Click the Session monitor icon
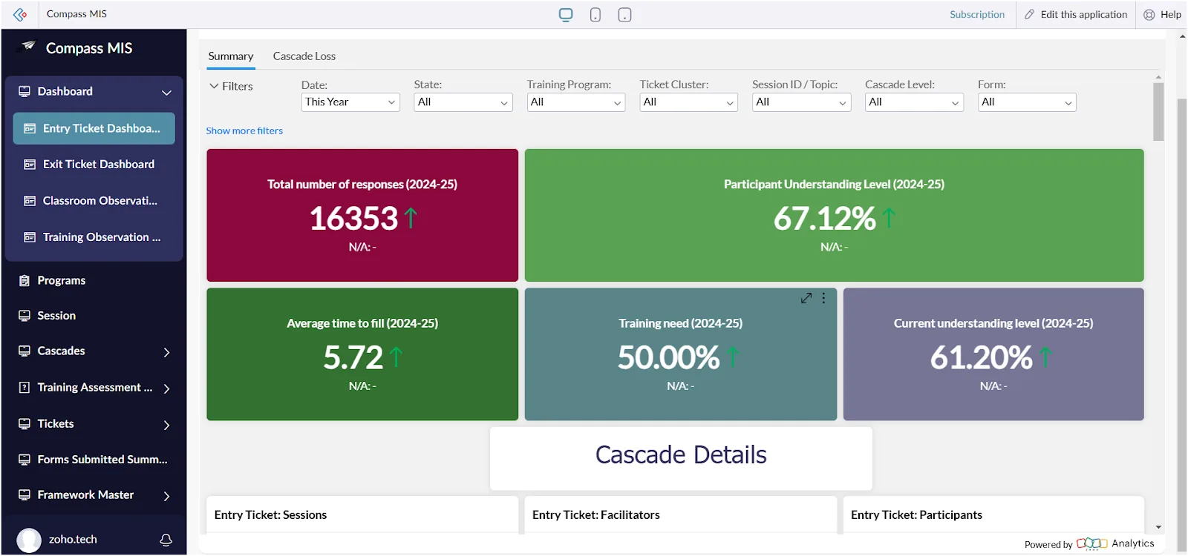The image size is (1188, 556). [x=25, y=316]
